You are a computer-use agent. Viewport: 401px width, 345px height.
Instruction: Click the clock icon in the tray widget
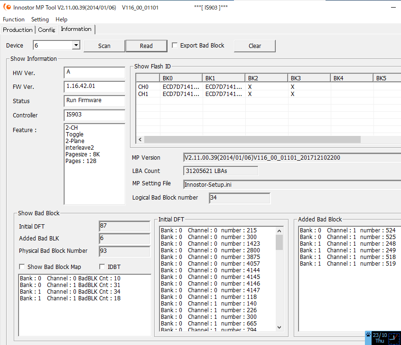tap(394, 338)
